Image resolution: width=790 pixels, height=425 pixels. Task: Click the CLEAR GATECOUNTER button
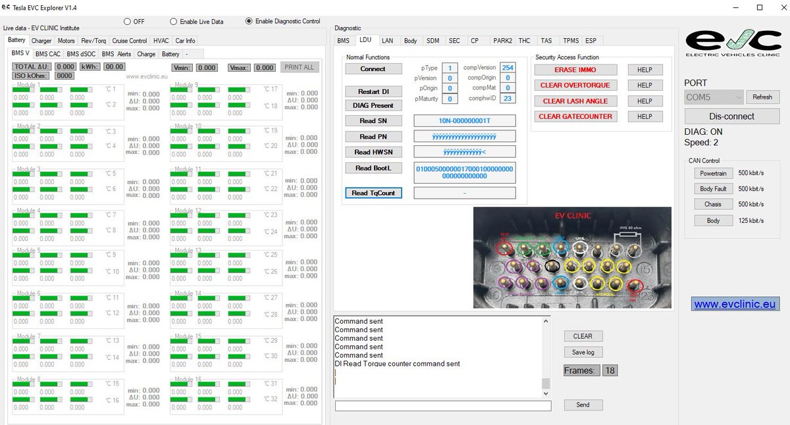(x=575, y=116)
